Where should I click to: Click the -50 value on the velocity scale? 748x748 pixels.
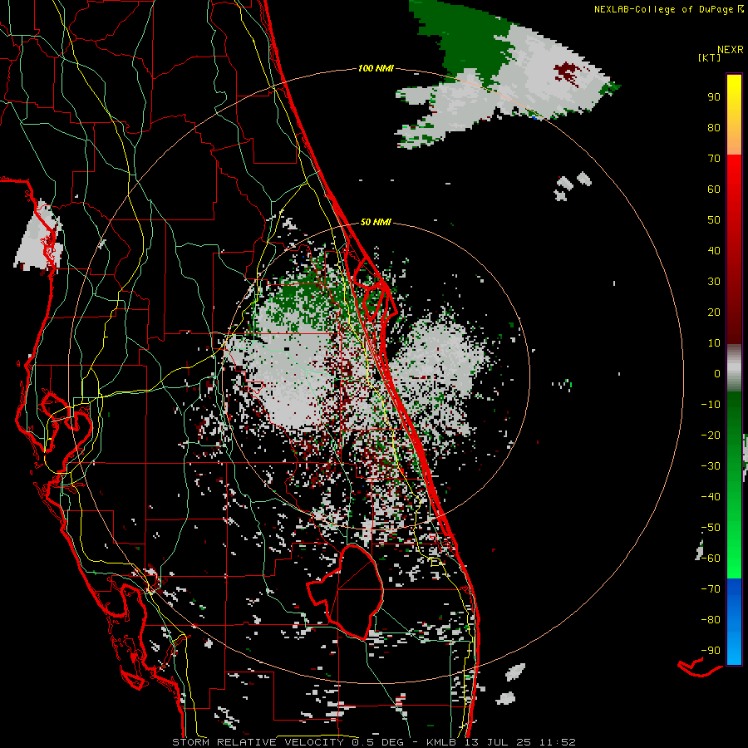tap(711, 528)
